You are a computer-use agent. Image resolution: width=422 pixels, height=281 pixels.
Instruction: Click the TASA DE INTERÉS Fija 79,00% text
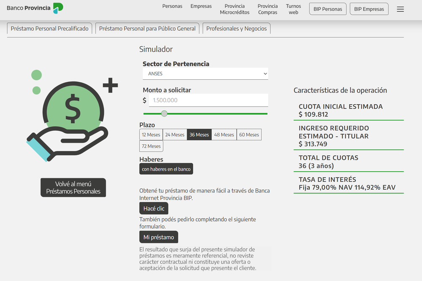click(347, 183)
